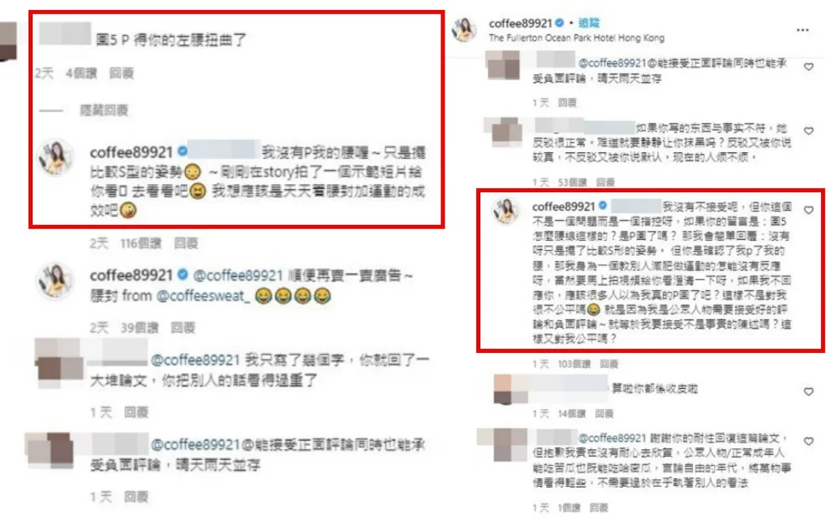
Task: View the 53 likes on 反驳 comment
Action: click(573, 182)
